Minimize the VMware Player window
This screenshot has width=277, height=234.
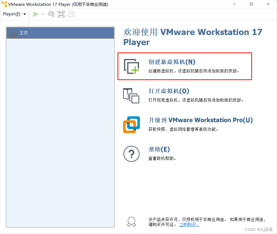pyautogui.click(x=235, y=4)
